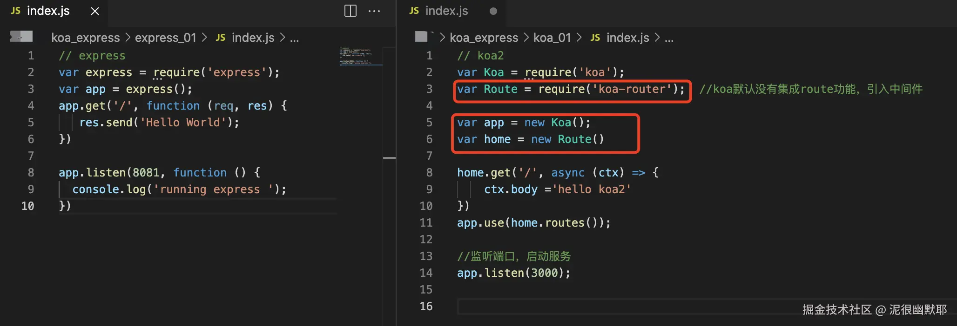Open koa_express breadcrumb in left editor
957x326 pixels.
86,38
